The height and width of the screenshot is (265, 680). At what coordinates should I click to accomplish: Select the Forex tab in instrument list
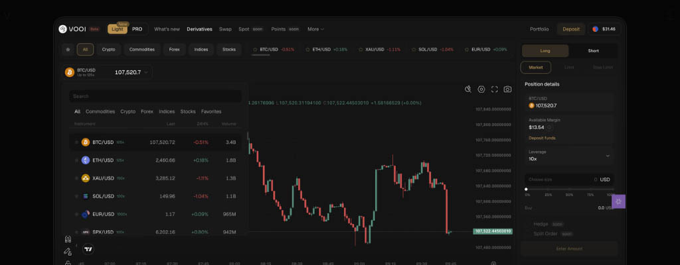(147, 112)
